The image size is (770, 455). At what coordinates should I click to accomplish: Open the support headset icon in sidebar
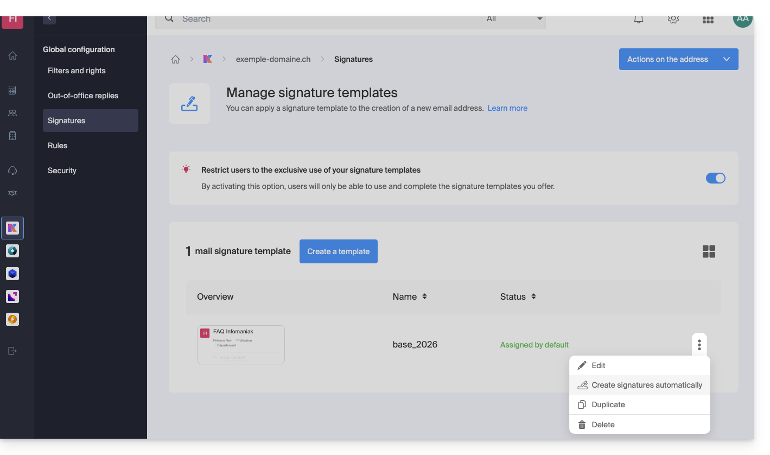pos(12,170)
